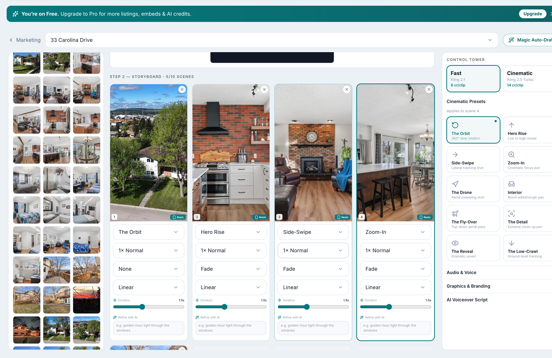Image resolution: width=552 pixels, height=358 pixels.
Task: Click the scene 3 Duration slider handle
Action: (x=307, y=307)
